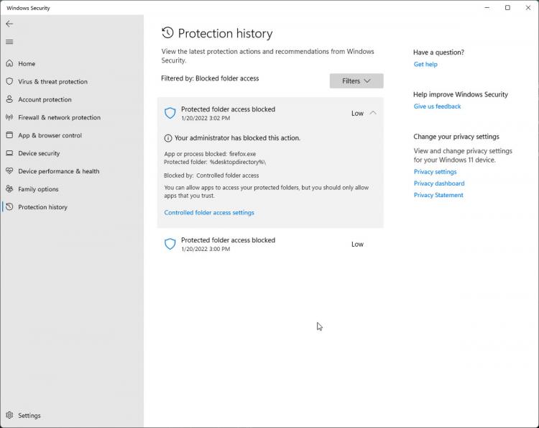Click the Settings gear icon
Screen dimensions: 539x428
[9, 415]
